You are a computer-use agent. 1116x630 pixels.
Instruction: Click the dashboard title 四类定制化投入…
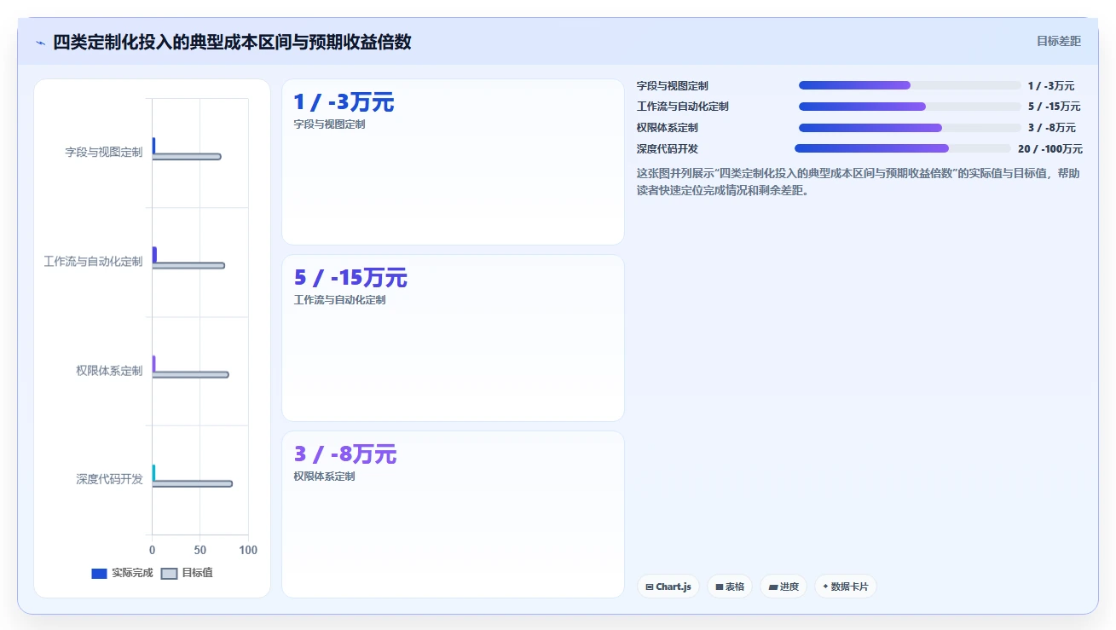[232, 42]
